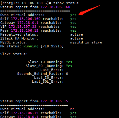Click green 'Yes' after Slave_SQL_Running

[69, 66]
